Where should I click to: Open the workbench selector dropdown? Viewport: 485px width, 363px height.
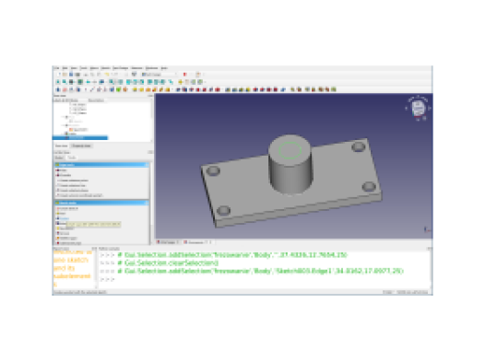(160, 75)
